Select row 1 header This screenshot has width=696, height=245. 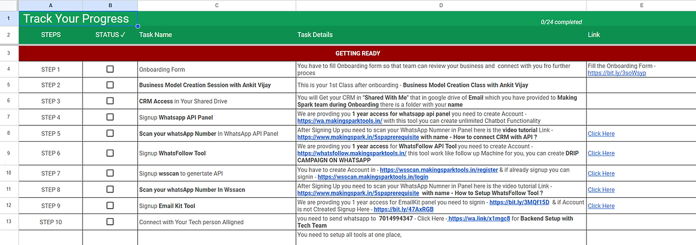click(x=10, y=18)
